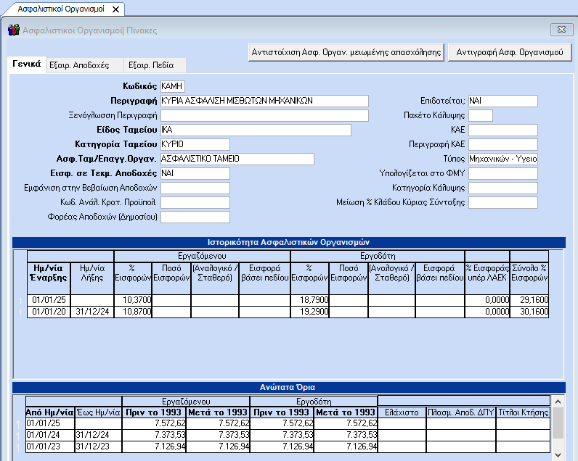Close the Πίνακες panel with X button
The width and height of the screenshot is (578, 461).
click(x=561, y=30)
